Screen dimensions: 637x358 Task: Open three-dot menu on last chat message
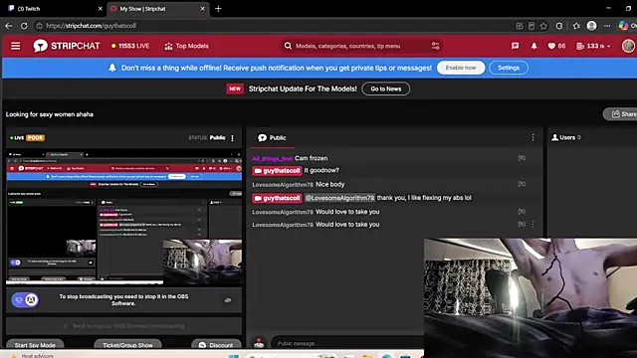[x=533, y=224]
